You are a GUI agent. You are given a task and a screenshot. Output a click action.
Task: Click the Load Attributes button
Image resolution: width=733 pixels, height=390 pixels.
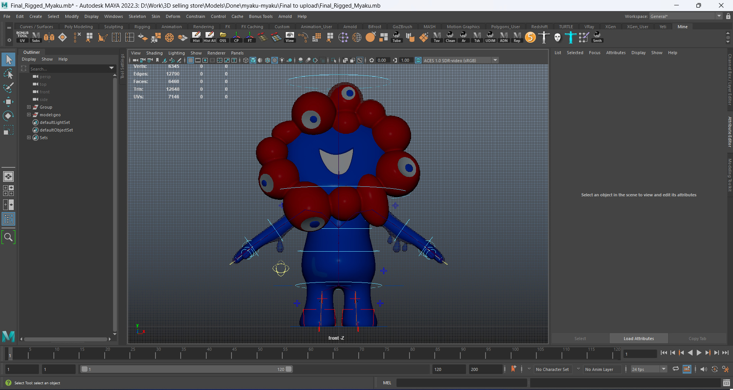point(639,339)
